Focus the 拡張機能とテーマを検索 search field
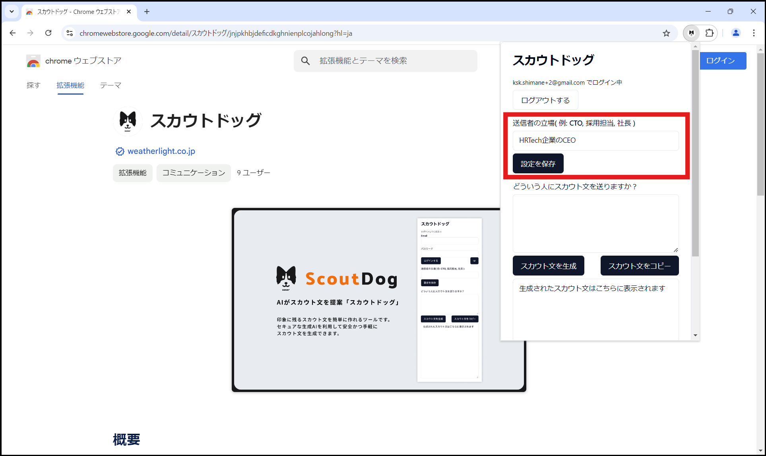The height and width of the screenshot is (456, 766). coord(385,61)
